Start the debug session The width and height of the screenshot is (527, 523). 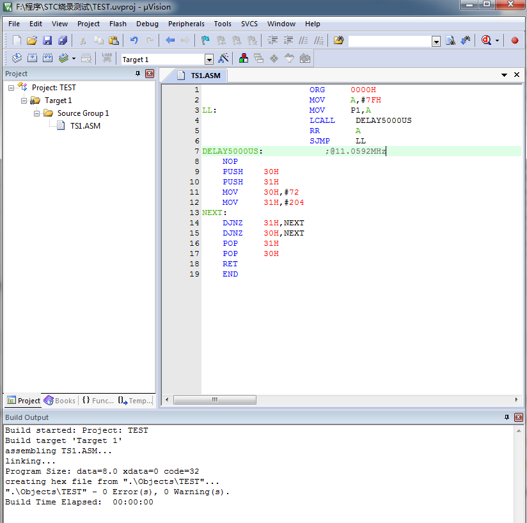tap(486, 41)
